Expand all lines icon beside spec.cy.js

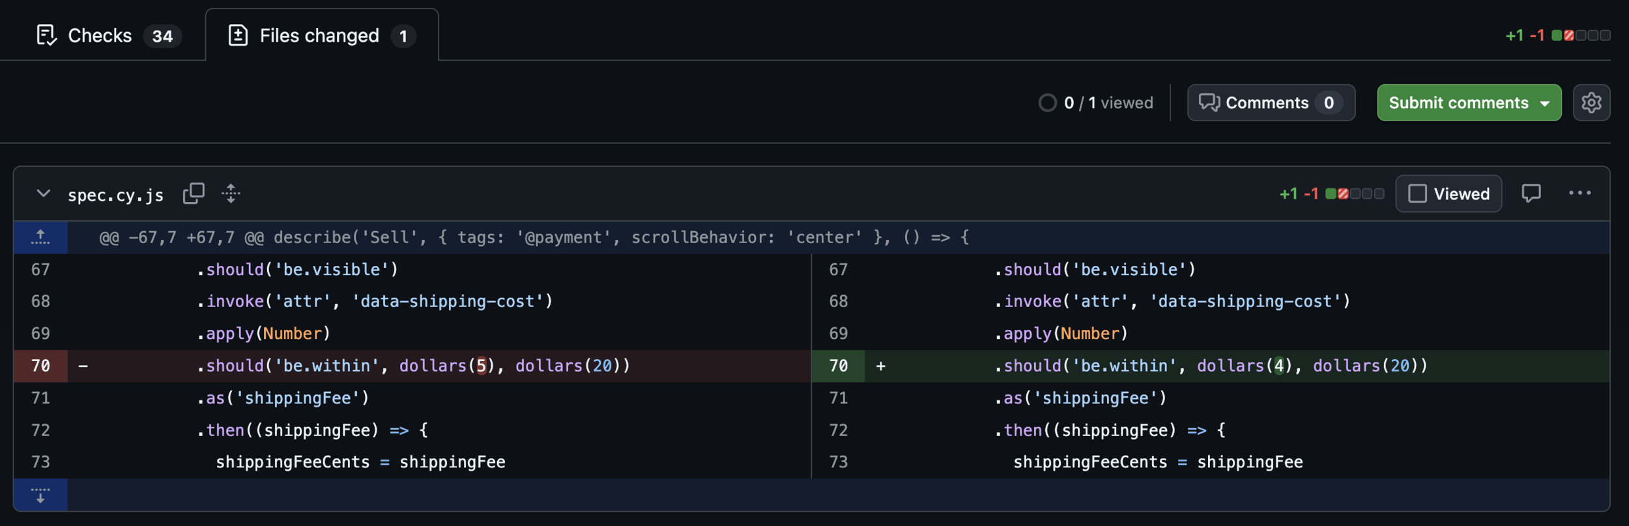coord(231,194)
